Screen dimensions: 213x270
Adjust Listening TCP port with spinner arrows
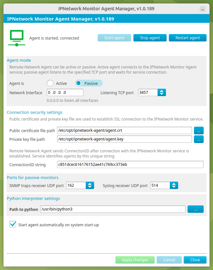(161, 93)
